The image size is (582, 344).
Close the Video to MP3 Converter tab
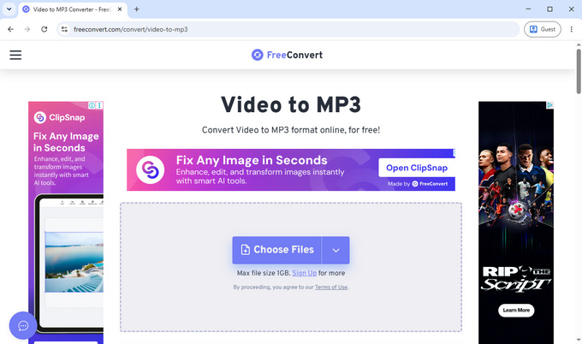click(120, 9)
